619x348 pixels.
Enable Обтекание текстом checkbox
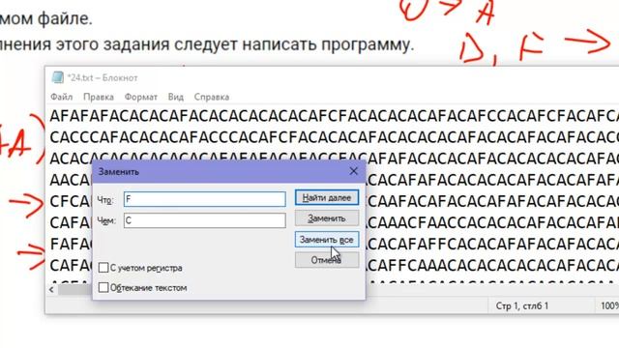click(x=103, y=287)
